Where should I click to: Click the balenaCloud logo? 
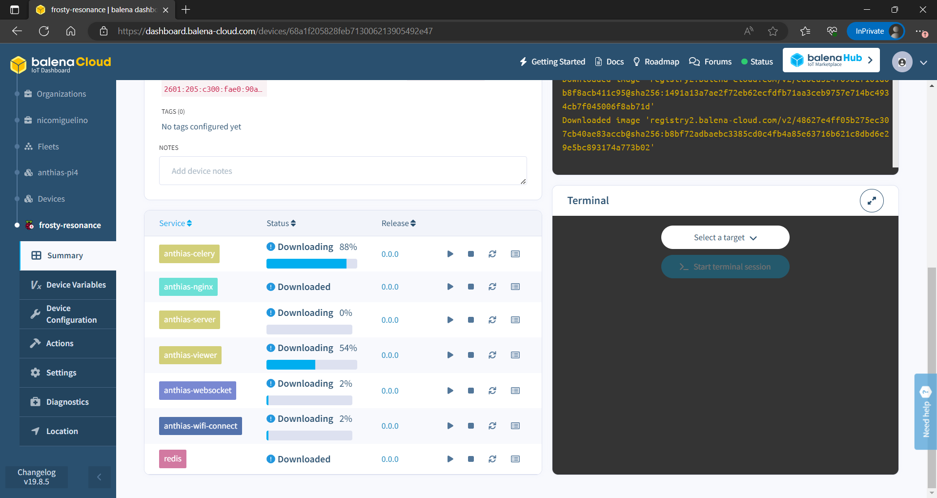click(x=61, y=64)
